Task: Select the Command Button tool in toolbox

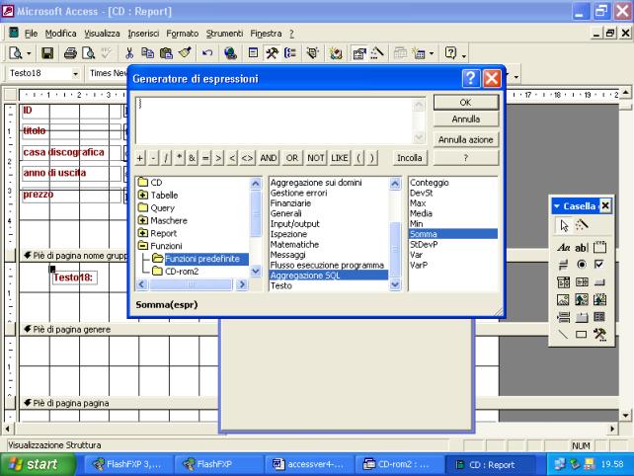Action: coord(599,281)
